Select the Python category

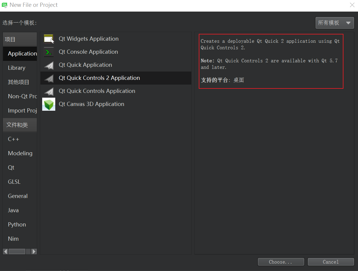(x=20, y=225)
